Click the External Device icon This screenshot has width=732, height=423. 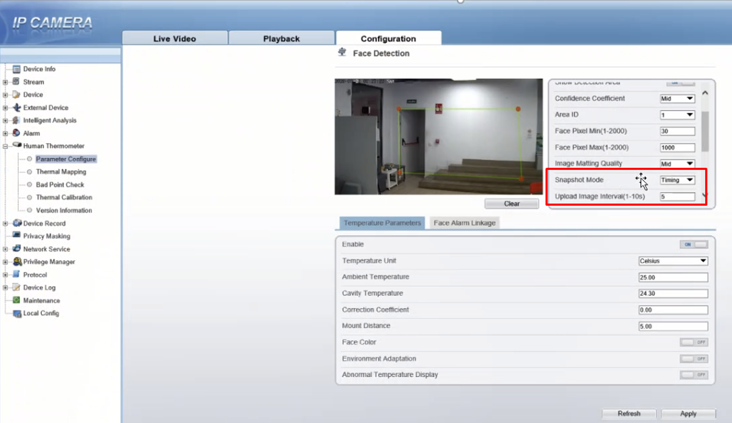point(16,107)
